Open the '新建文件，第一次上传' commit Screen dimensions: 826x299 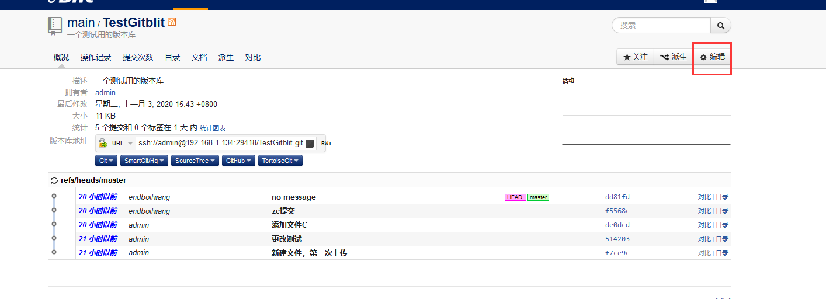coord(310,253)
